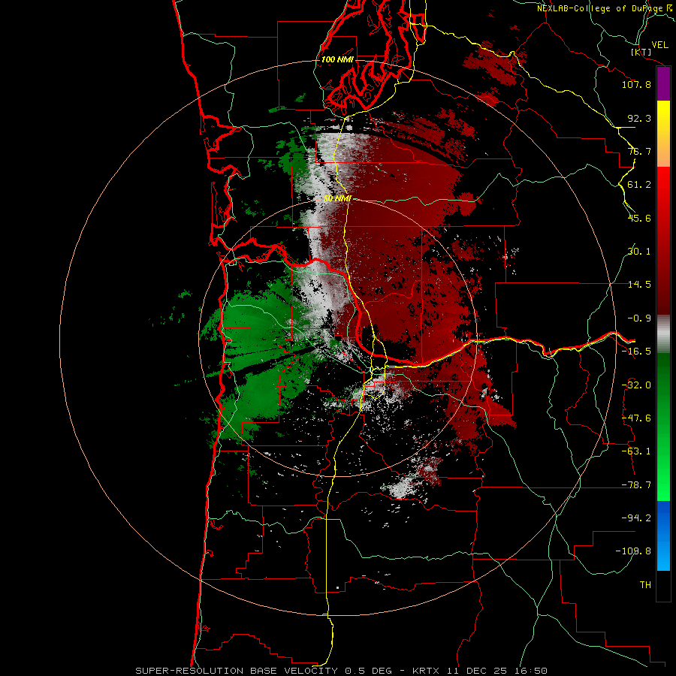Click the blue segment of velocity color bar
The image size is (676, 676).
tap(663, 536)
